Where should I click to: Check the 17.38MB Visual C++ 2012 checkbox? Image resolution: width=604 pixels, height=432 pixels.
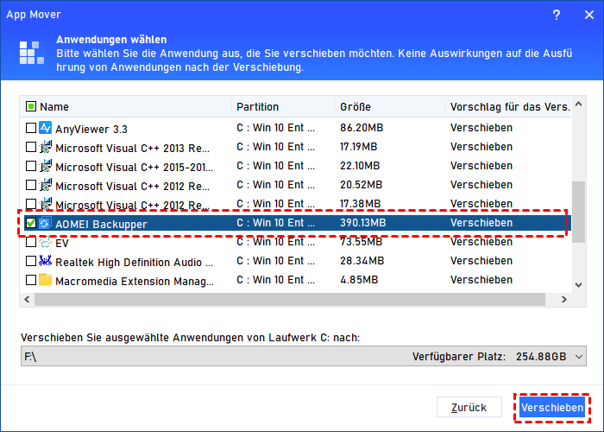(x=31, y=203)
